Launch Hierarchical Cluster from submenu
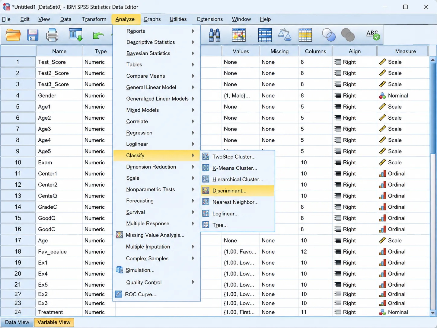Image resolution: width=437 pixels, height=328 pixels. (x=237, y=179)
